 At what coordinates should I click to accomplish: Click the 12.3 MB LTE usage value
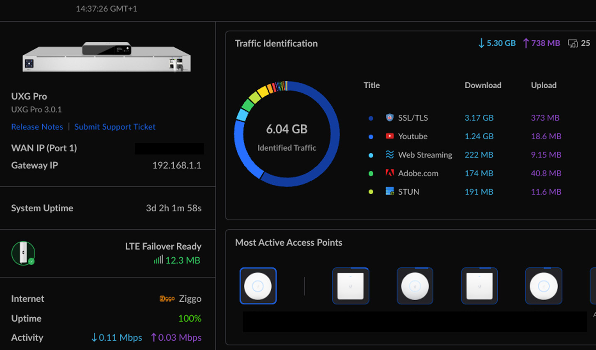[182, 260]
